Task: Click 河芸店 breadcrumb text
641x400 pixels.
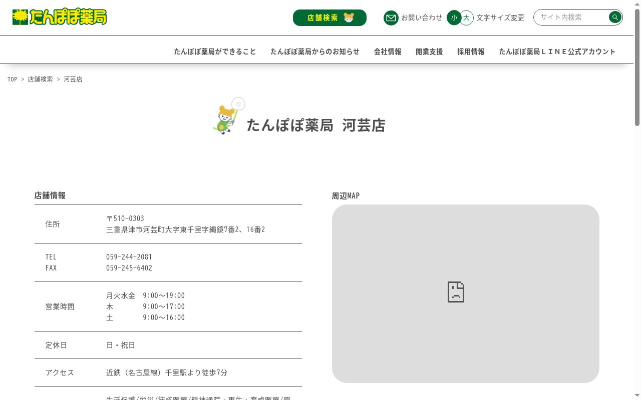Action: [73, 79]
